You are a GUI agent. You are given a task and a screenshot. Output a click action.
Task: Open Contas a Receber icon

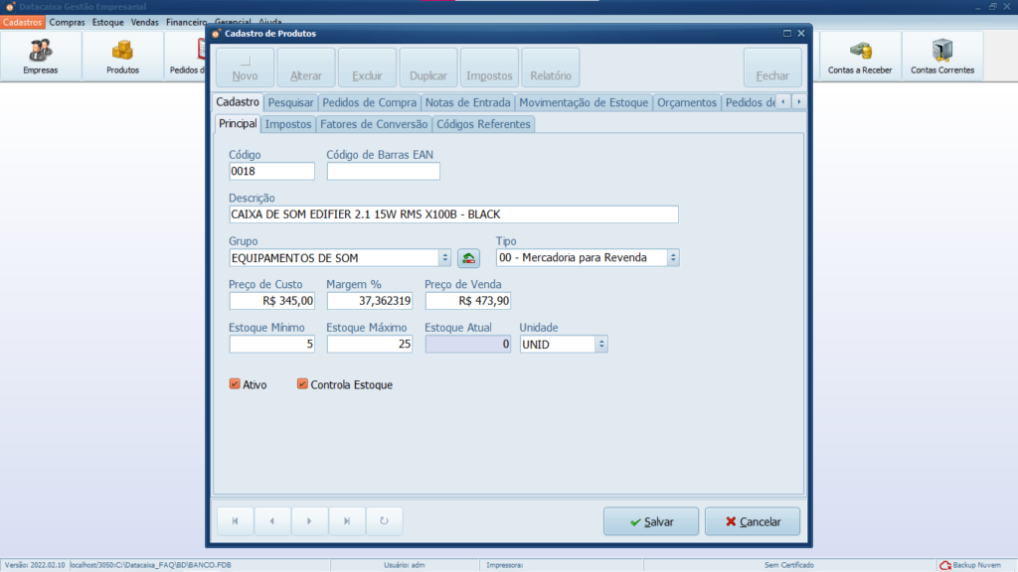[860, 56]
